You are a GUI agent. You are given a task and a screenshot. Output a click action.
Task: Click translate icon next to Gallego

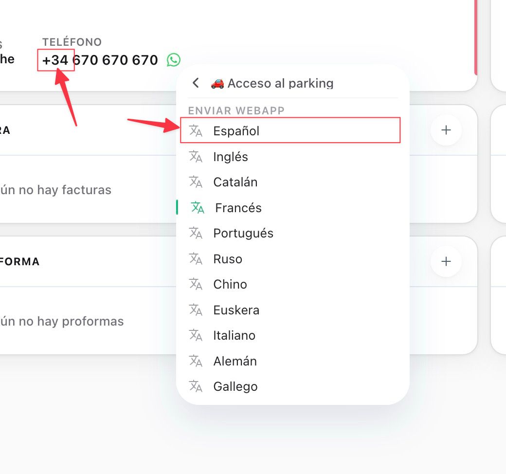[x=196, y=386]
